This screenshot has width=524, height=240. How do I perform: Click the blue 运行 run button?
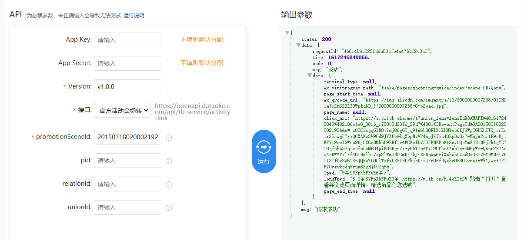pyautogui.click(x=264, y=151)
